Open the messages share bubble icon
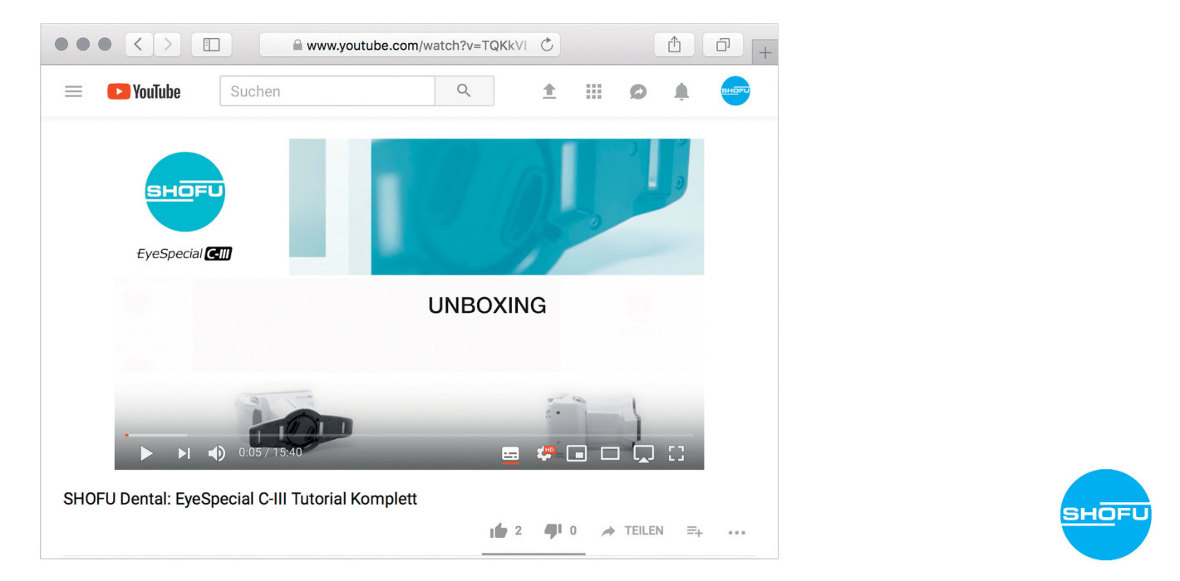This screenshot has width=1180, height=581. click(638, 91)
